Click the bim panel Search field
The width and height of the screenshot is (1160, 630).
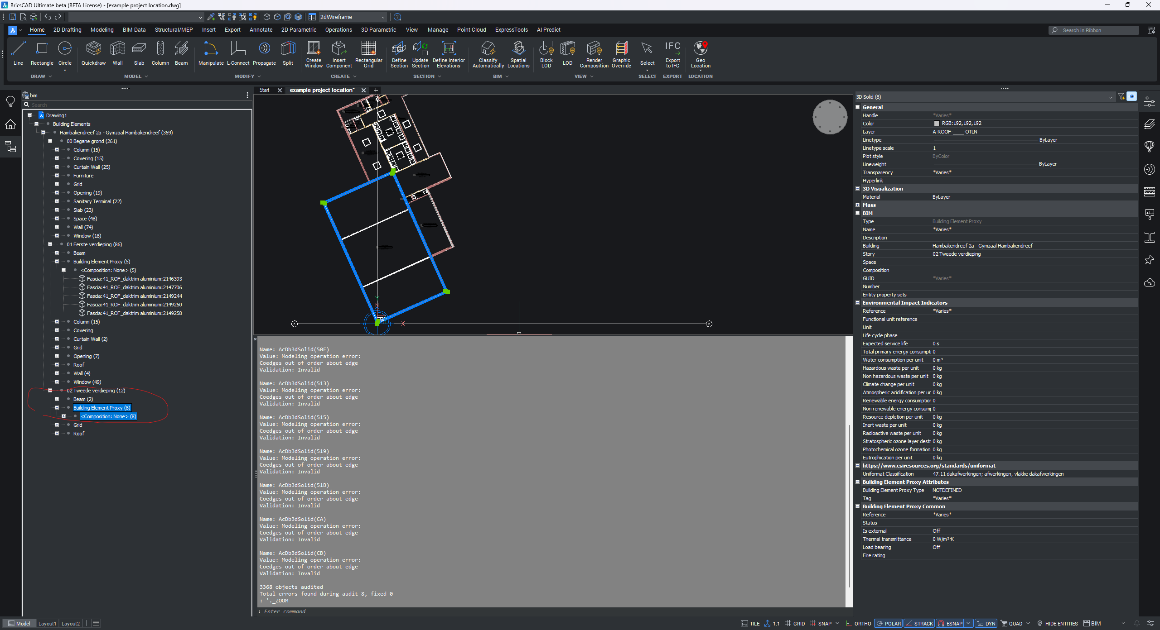pos(137,105)
